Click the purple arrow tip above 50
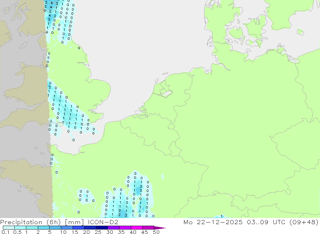 pos(160,228)
